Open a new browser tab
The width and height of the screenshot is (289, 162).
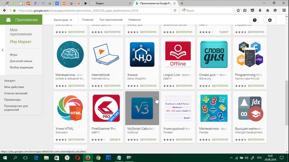coord(182,3)
